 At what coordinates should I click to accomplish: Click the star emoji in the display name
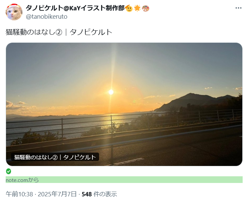(137, 8)
